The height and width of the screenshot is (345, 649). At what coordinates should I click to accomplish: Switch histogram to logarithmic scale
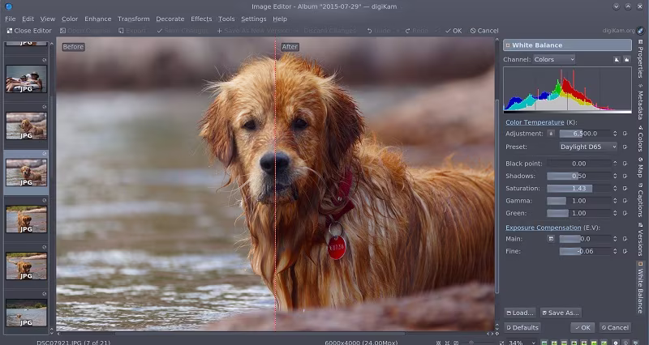(626, 59)
